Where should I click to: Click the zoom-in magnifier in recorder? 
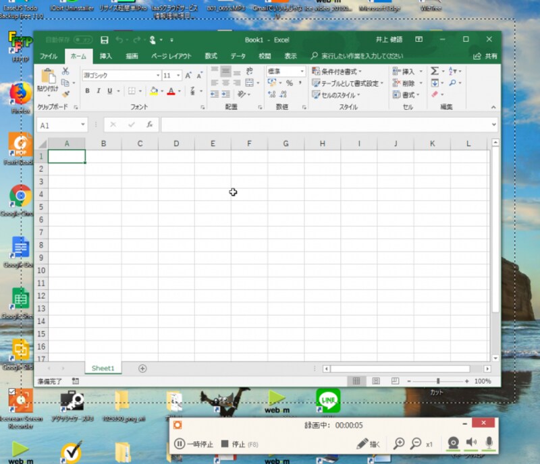399,443
